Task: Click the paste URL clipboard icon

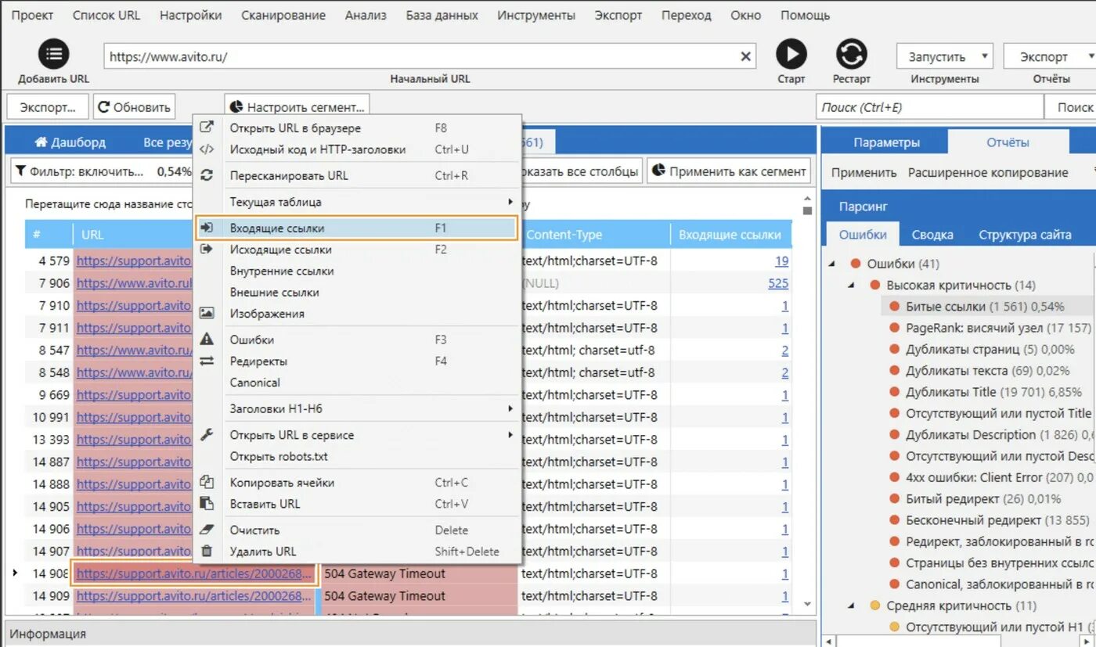Action: [207, 504]
